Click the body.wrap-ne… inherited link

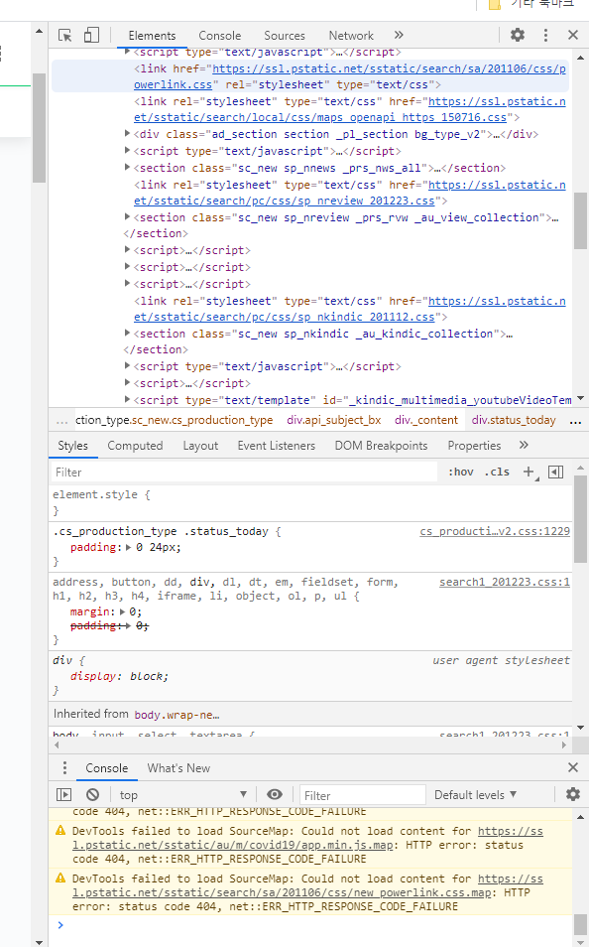pyautogui.click(x=177, y=715)
